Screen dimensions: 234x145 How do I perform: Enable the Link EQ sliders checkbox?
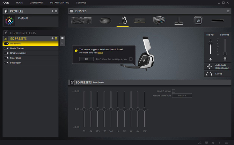pyautogui.click(x=174, y=91)
